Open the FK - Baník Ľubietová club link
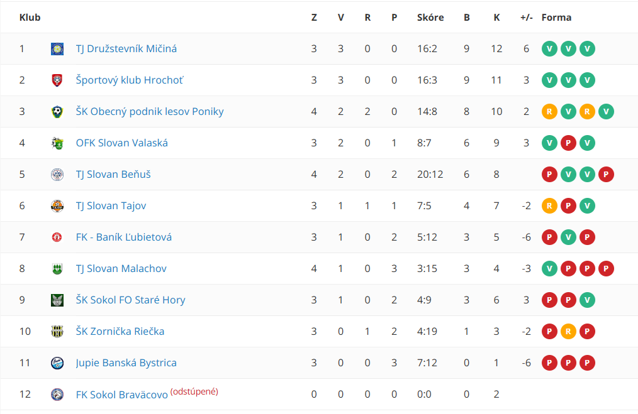Image resolution: width=638 pixels, height=414 pixels. [x=124, y=237]
